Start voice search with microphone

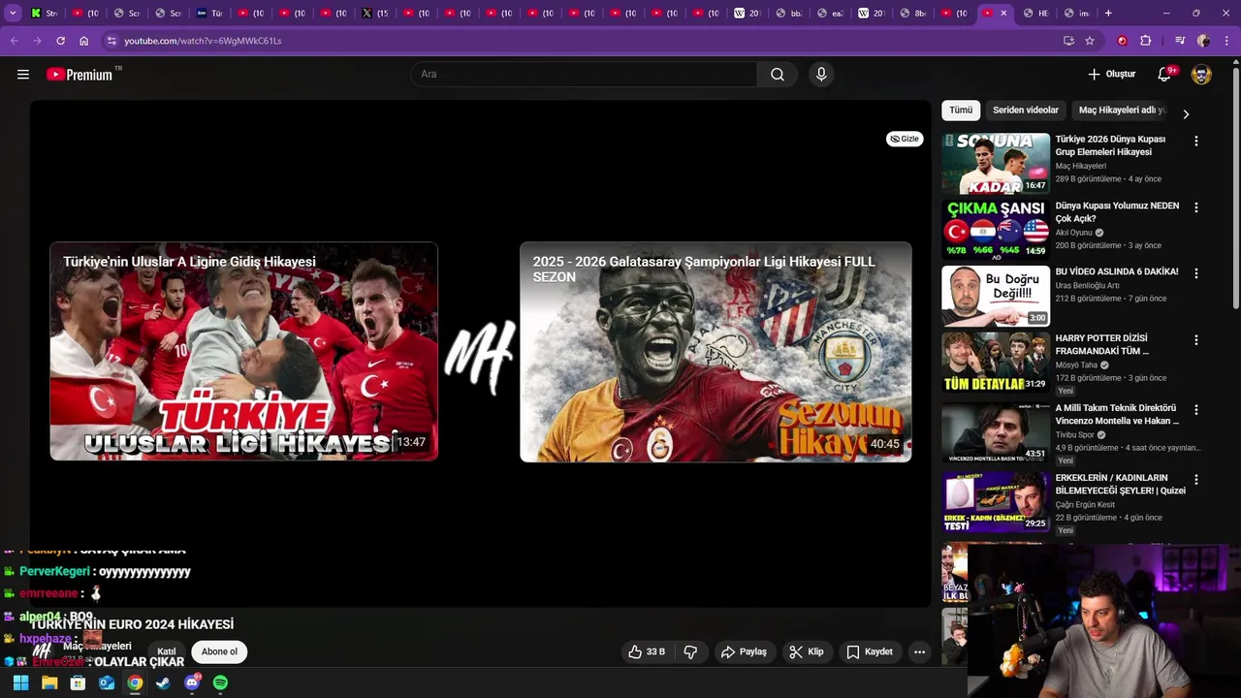tap(821, 75)
